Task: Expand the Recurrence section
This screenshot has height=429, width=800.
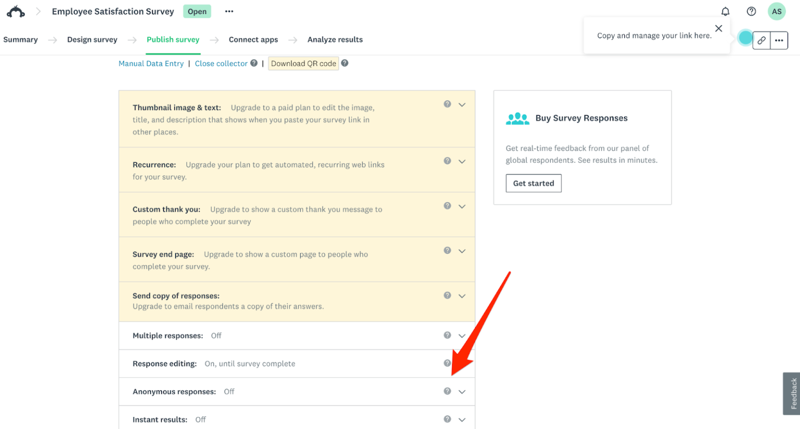Action: click(462, 162)
